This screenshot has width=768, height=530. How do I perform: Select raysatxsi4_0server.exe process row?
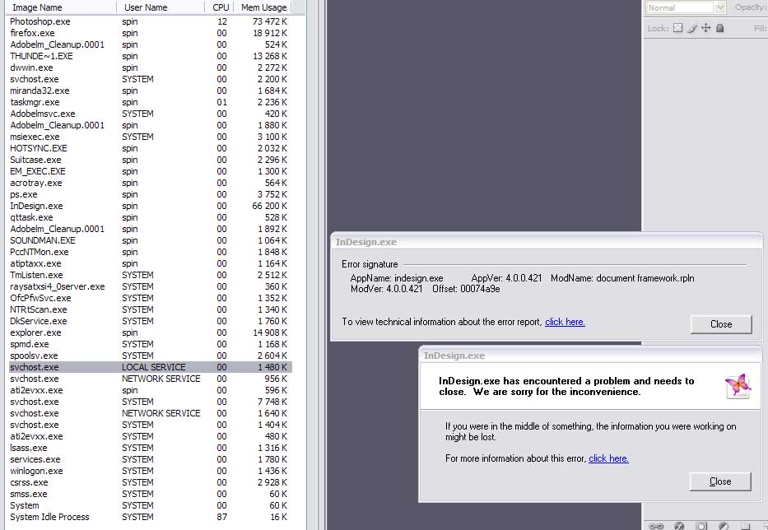click(151, 286)
